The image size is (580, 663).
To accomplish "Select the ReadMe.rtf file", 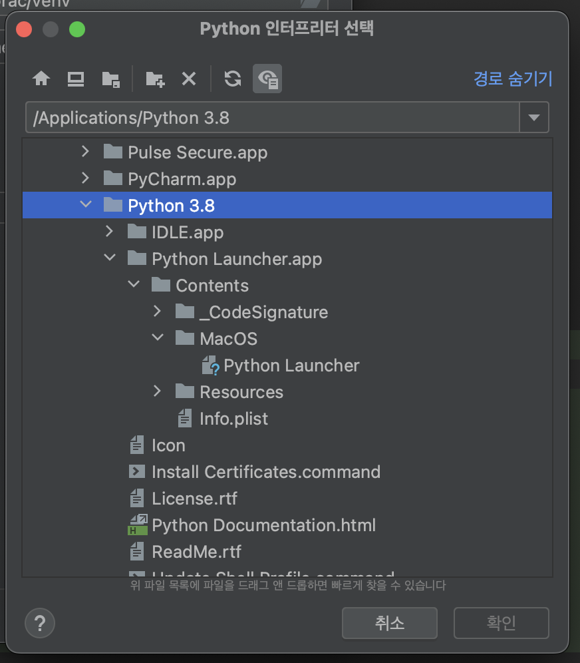I will click(x=287, y=552).
